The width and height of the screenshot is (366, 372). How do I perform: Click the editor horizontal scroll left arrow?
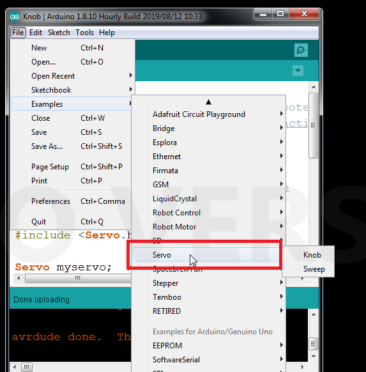point(19,278)
